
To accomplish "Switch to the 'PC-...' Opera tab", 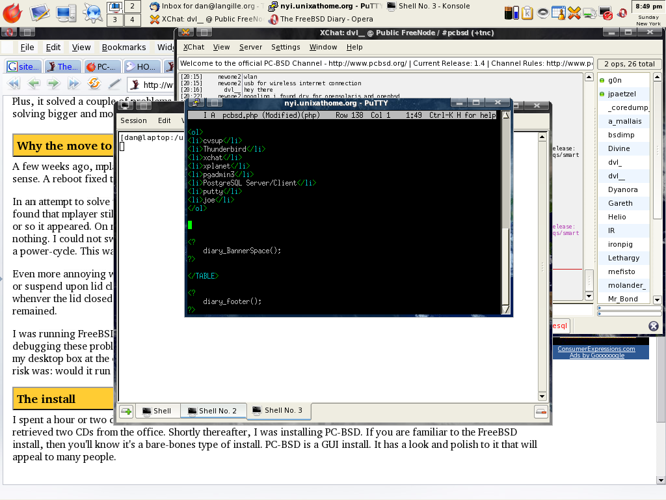I will [102, 66].
